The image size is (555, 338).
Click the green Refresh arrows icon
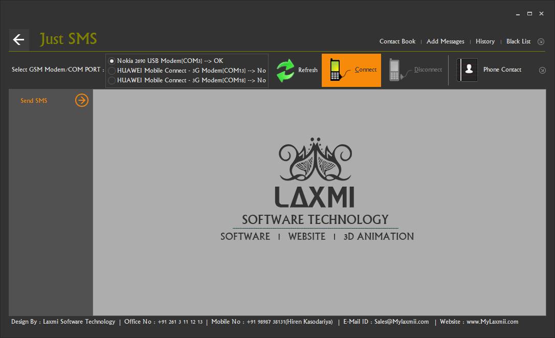click(x=285, y=70)
